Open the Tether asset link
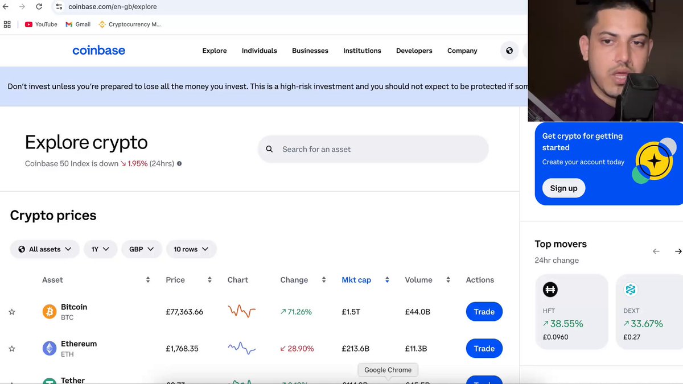683x384 pixels. pyautogui.click(x=73, y=380)
